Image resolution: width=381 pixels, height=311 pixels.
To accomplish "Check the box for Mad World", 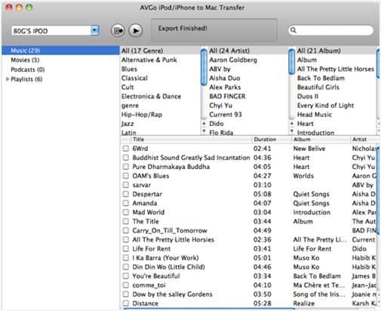I will 125,212.
